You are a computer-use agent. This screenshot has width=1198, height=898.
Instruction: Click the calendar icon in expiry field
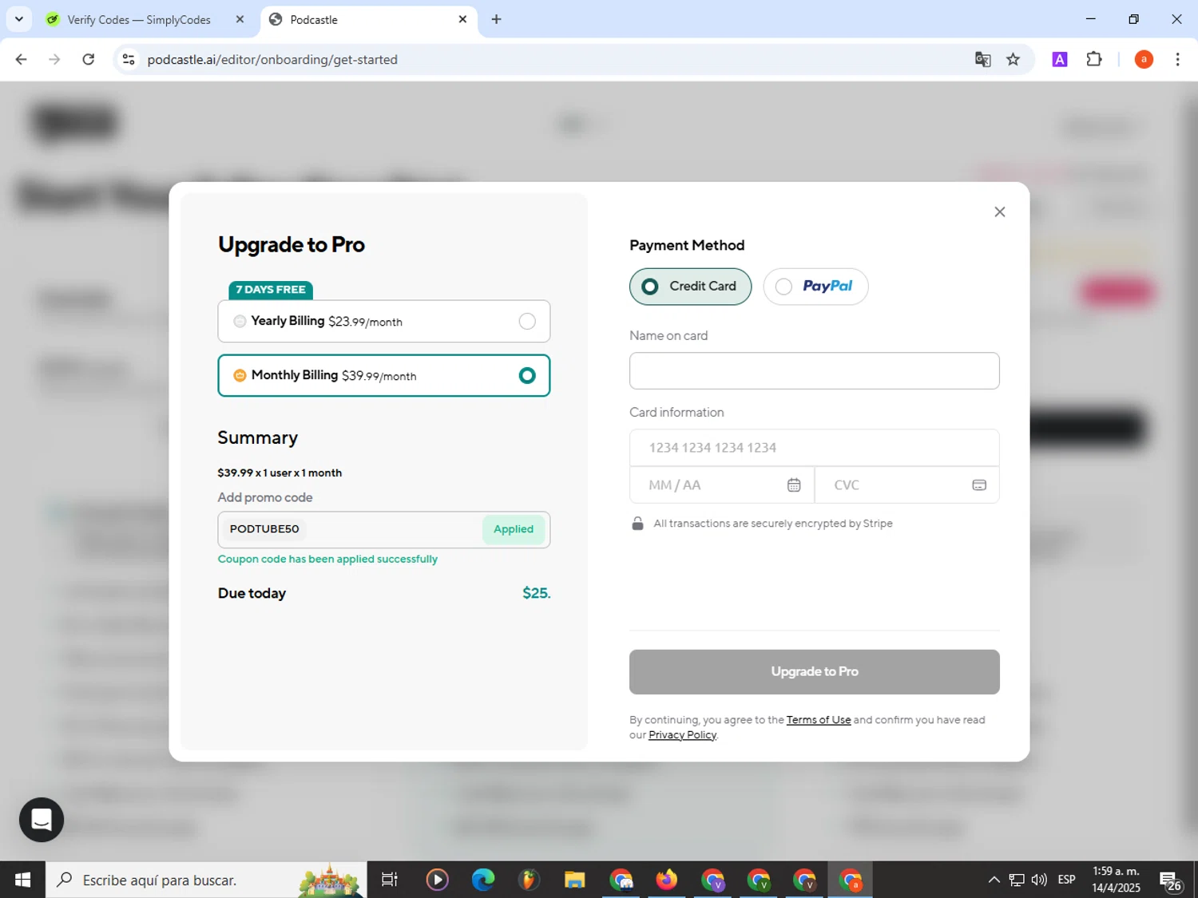click(x=794, y=485)
